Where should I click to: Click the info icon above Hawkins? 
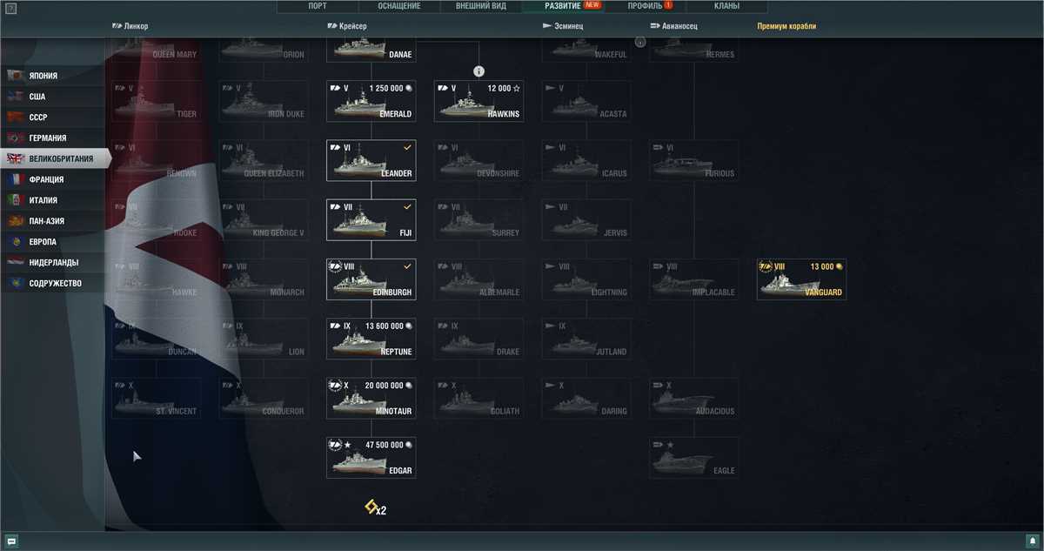478,71
